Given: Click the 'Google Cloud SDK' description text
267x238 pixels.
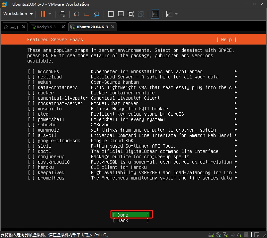Looking at the screenshot, I should 112,141.
